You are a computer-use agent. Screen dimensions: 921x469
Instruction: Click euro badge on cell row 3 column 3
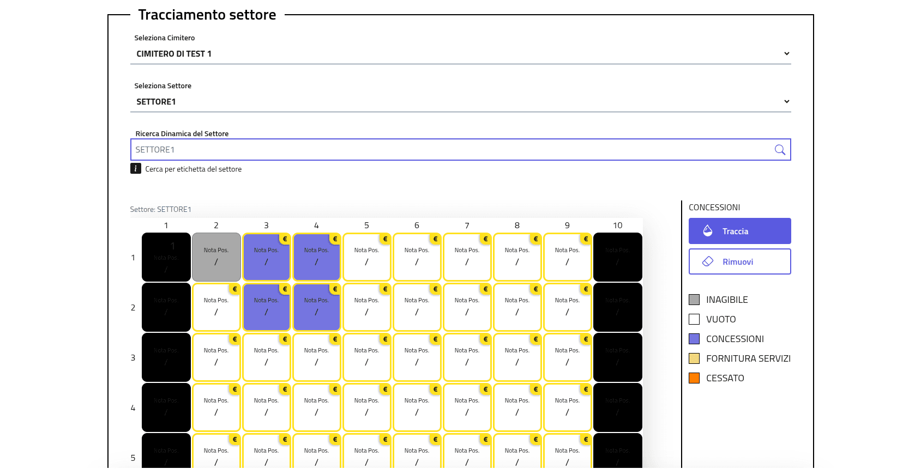pyautogui.click(x=285, y=339)
